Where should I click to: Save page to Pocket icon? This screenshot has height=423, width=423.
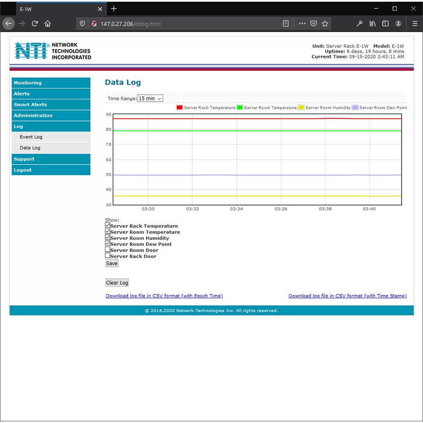point(313,24)
